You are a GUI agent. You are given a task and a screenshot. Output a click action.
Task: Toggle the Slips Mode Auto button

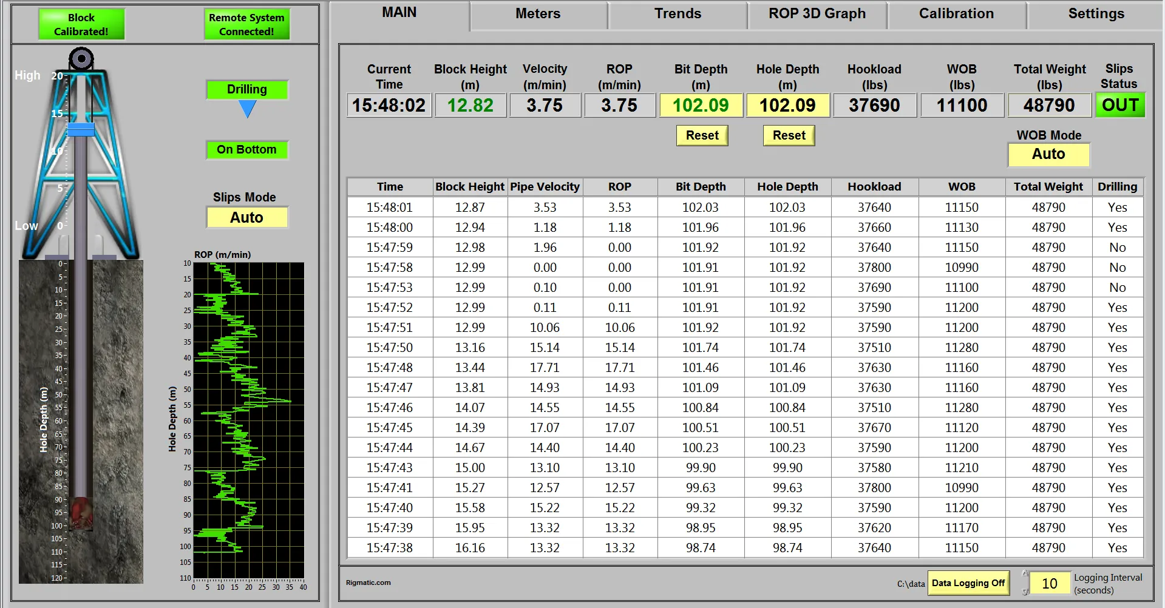click(246, 217)
